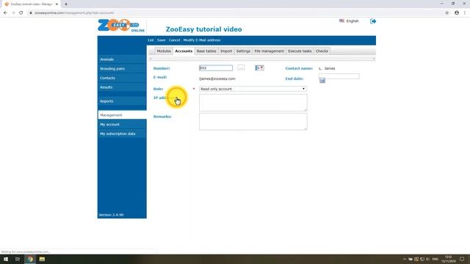Click the clock in the taskbar
This screenshot has width=470, height=264.
[449, 259]
